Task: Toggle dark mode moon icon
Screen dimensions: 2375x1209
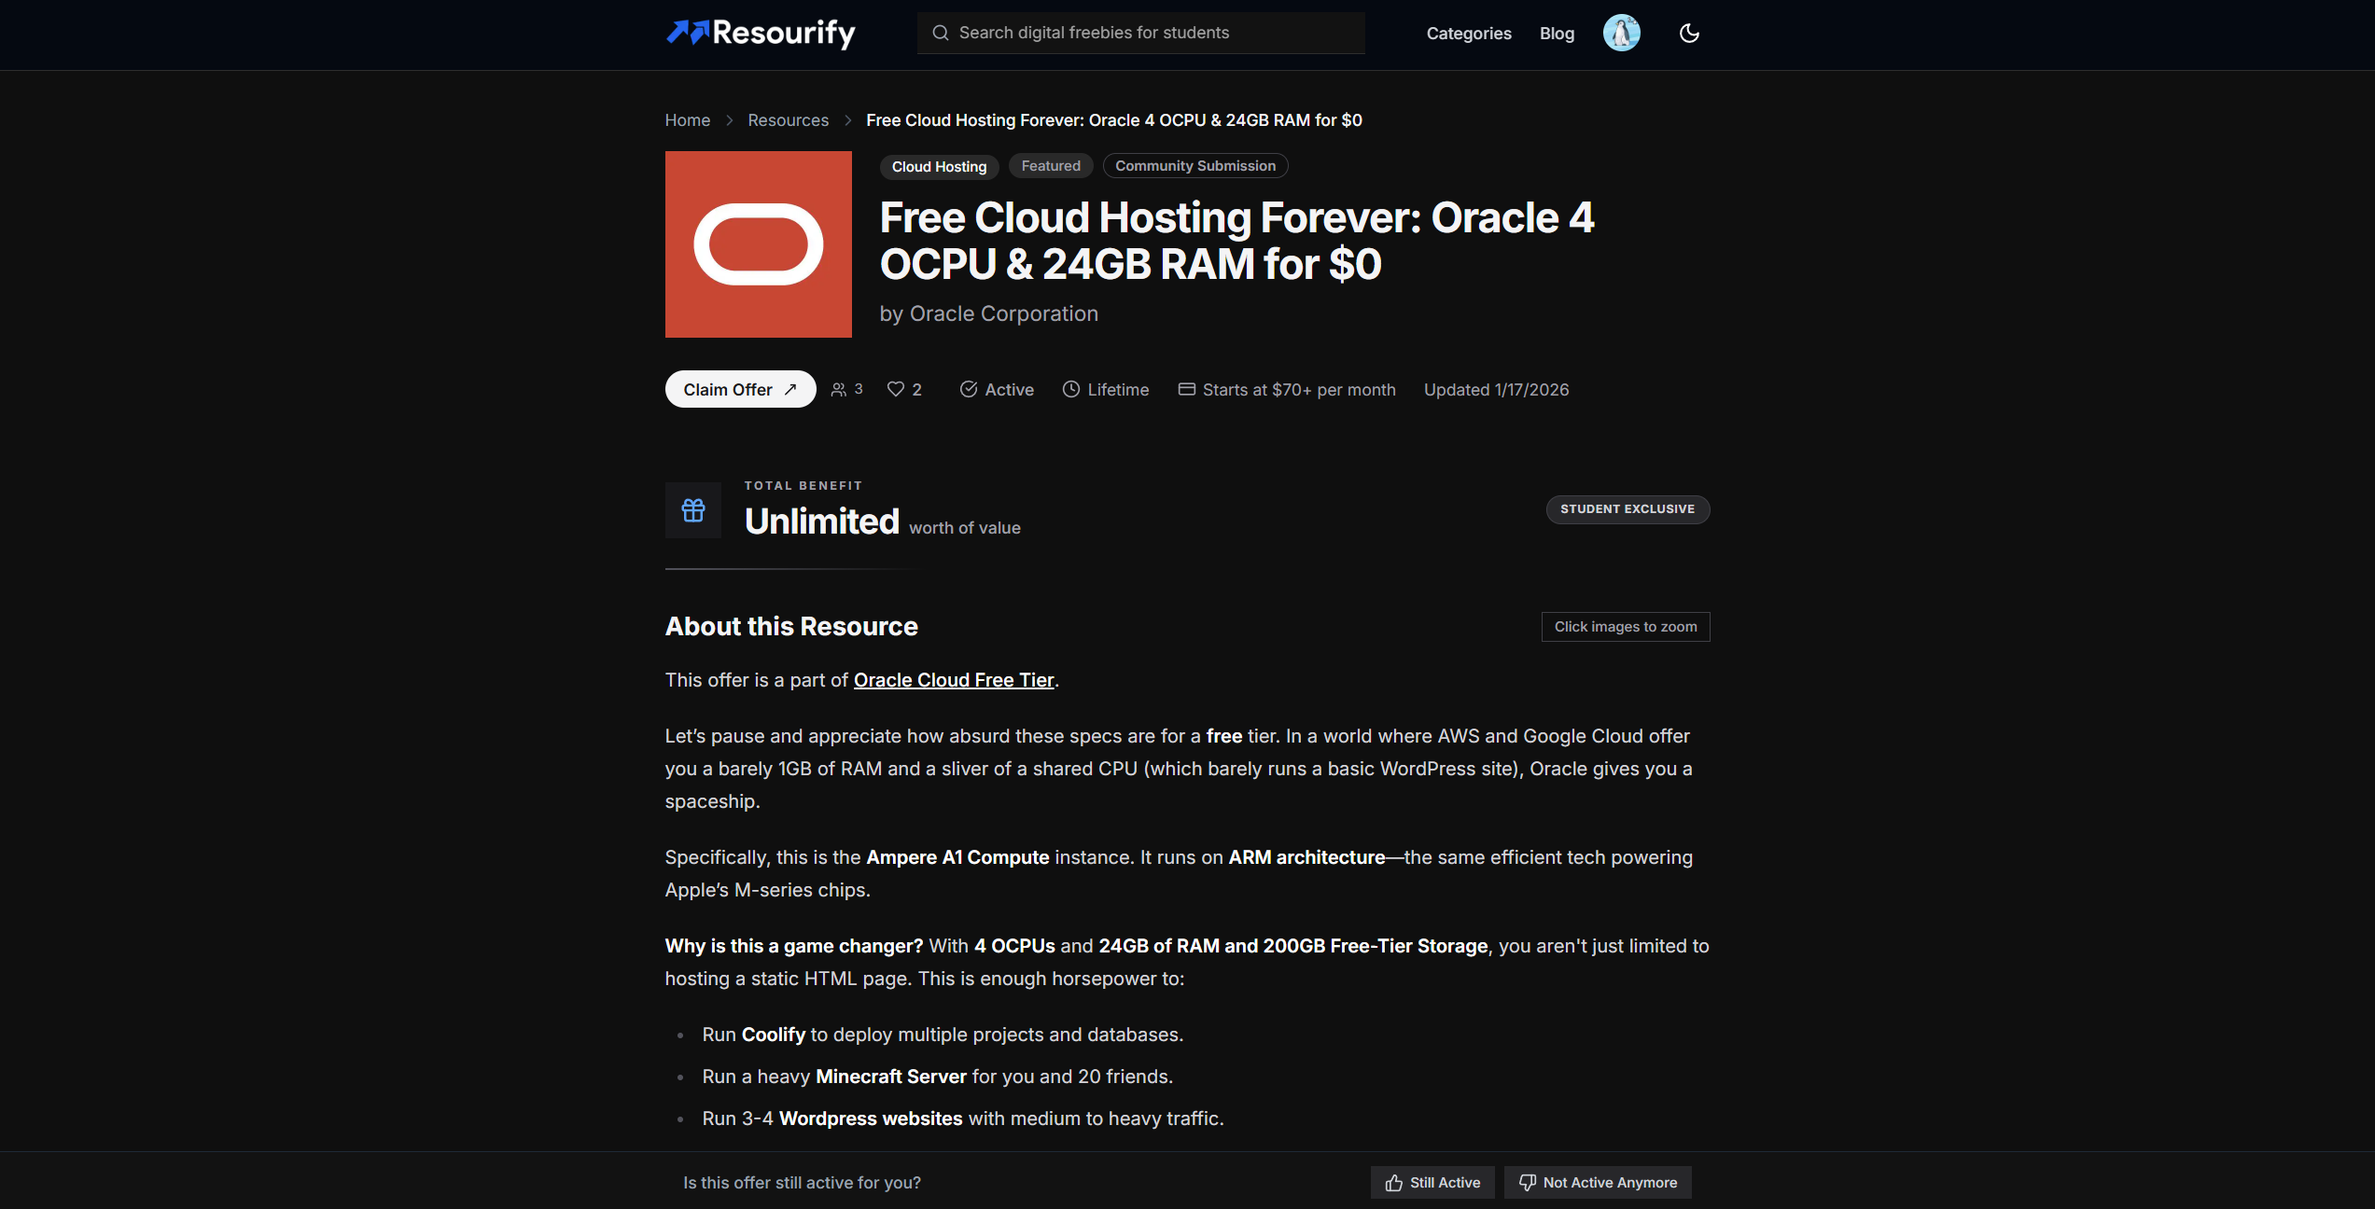Action: pyautogui.click(x=1688, y=34)
